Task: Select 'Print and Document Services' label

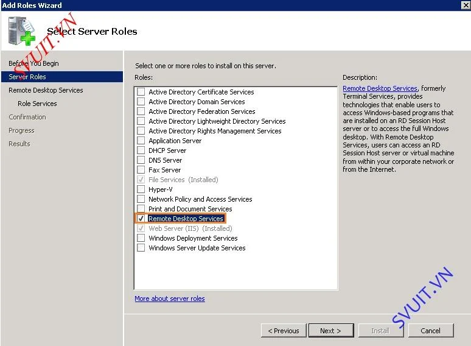Action: [x=190, y=209]
